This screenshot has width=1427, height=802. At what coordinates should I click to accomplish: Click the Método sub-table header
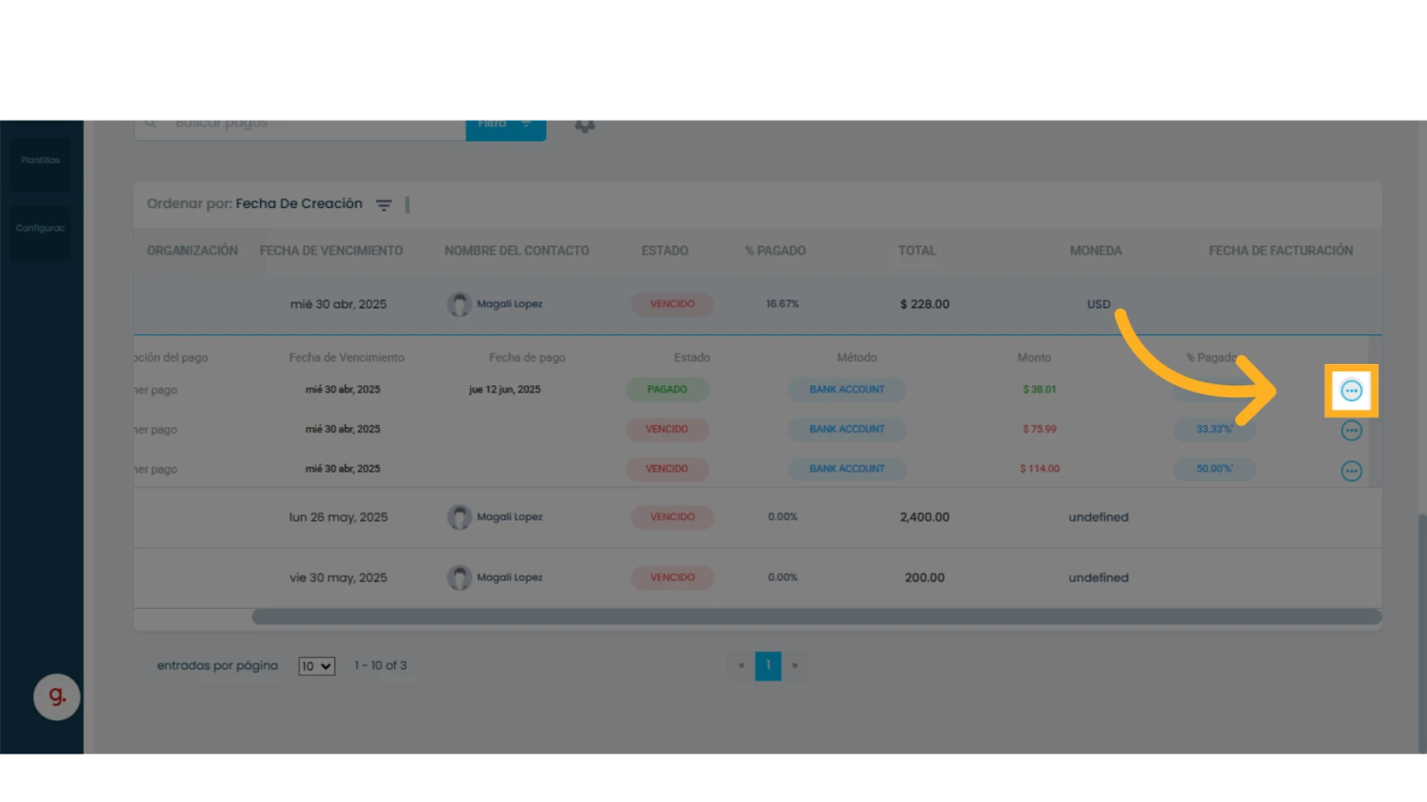click(x=857, y=357)
